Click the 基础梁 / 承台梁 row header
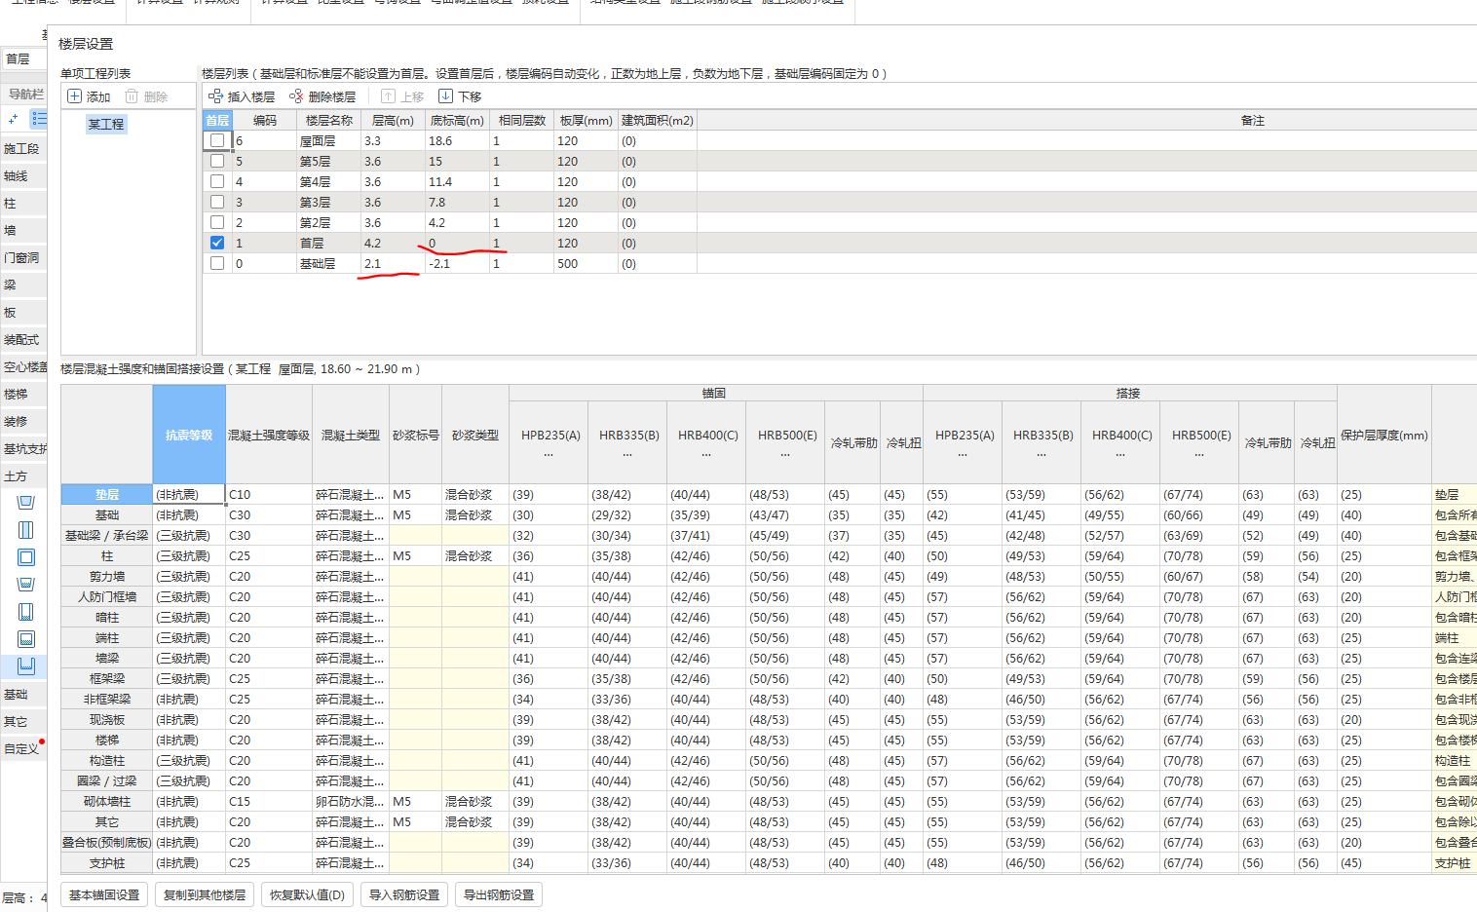The width and height of the screenshot is (1477, 912). [107, 535]
